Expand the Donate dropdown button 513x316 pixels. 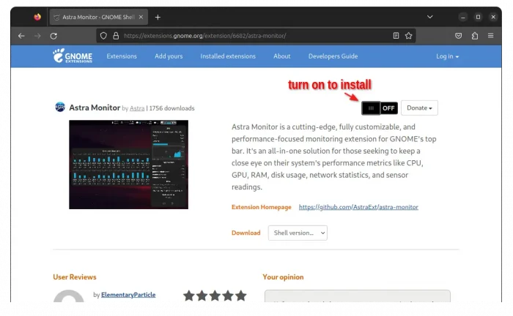419,108
